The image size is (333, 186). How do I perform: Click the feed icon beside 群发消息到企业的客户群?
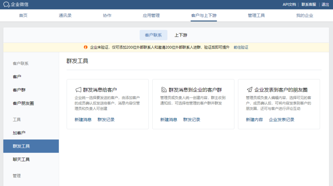164,90
